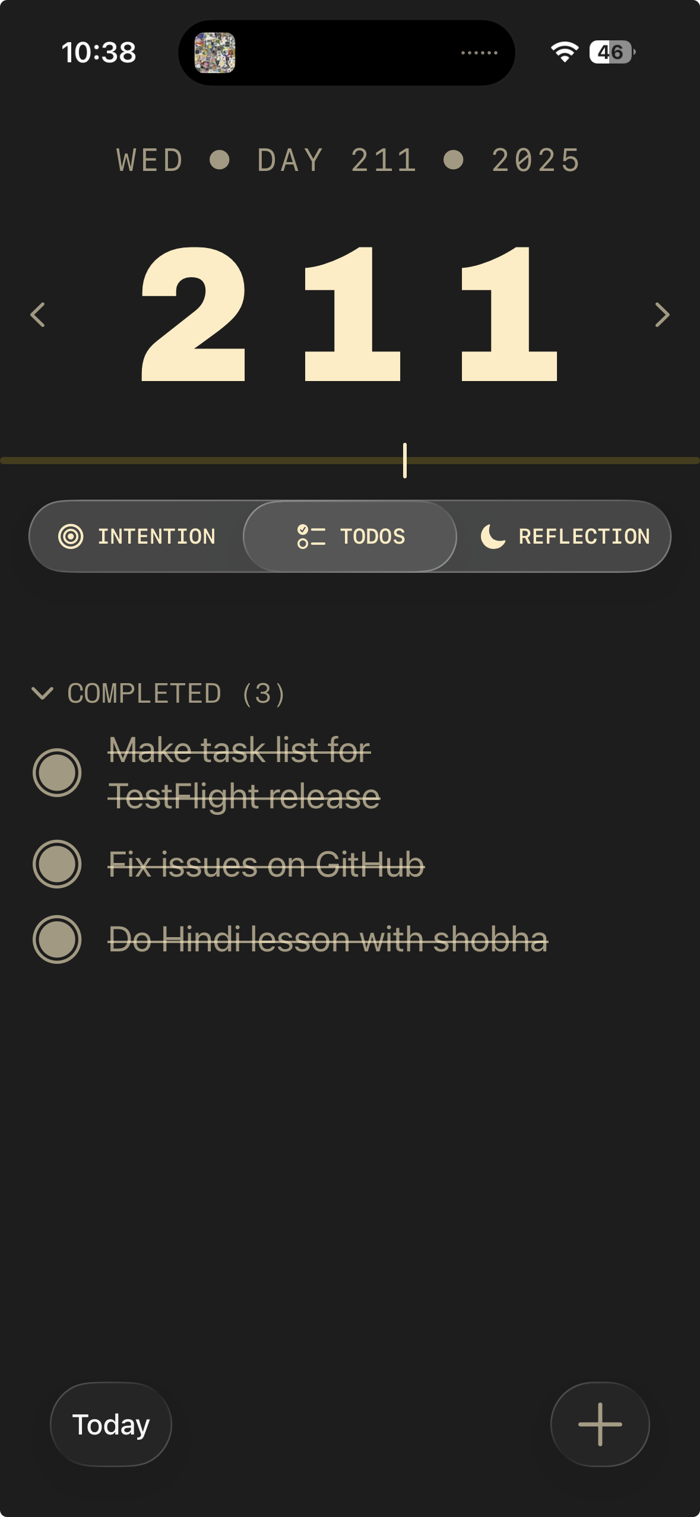Jump to Today
Viewport: 700px width, 1517px height.
tap(111, 1424)
